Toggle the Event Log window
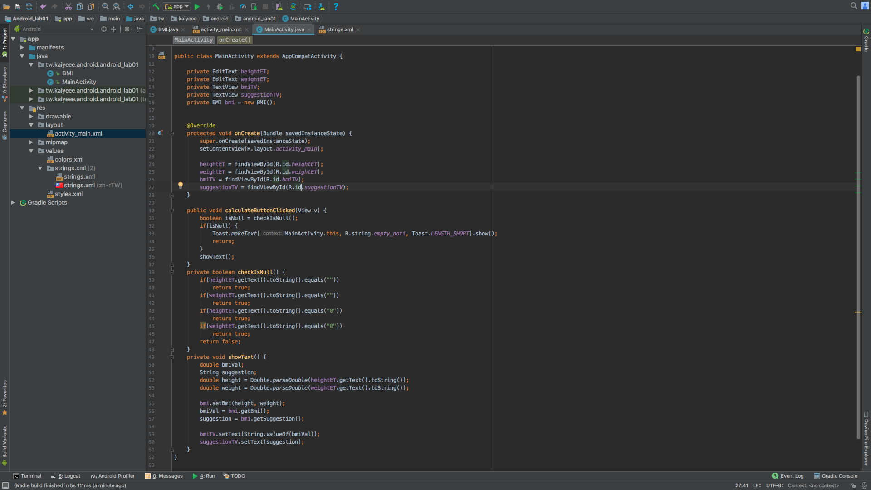Viewport: 871px width, 490px height. pyautogui.click(x=788, y=476)
